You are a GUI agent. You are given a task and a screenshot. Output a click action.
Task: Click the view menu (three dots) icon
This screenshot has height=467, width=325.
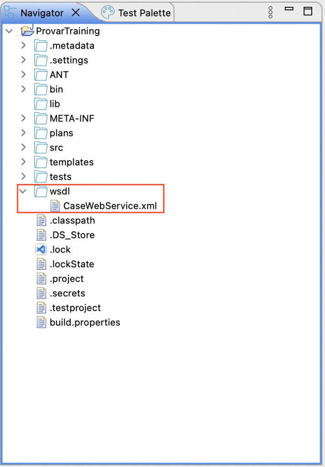pyautogui.click(x=270, y=12)
